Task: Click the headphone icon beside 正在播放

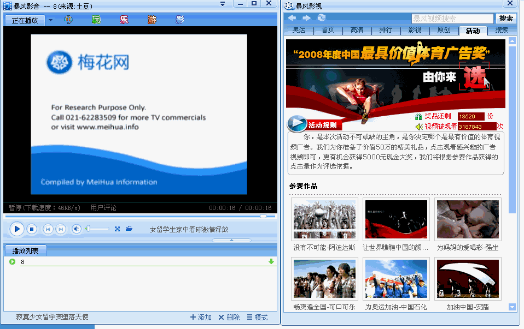Action: [x=68, y=20]
